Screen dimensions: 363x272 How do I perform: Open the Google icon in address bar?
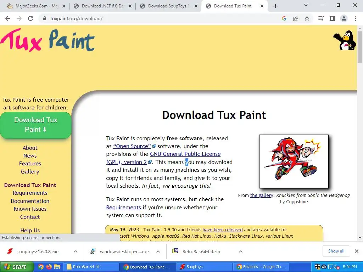pos(284,18)
